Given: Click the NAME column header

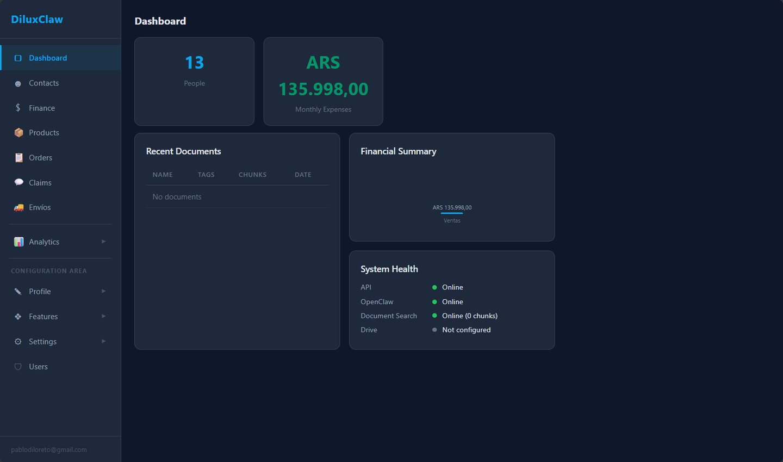Looking at the screenshot, I should tap(163, 175).
